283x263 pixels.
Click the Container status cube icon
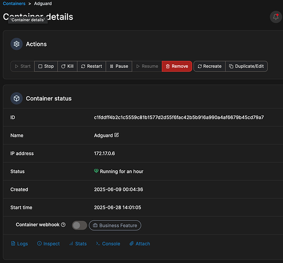click(x=16, y=98)
